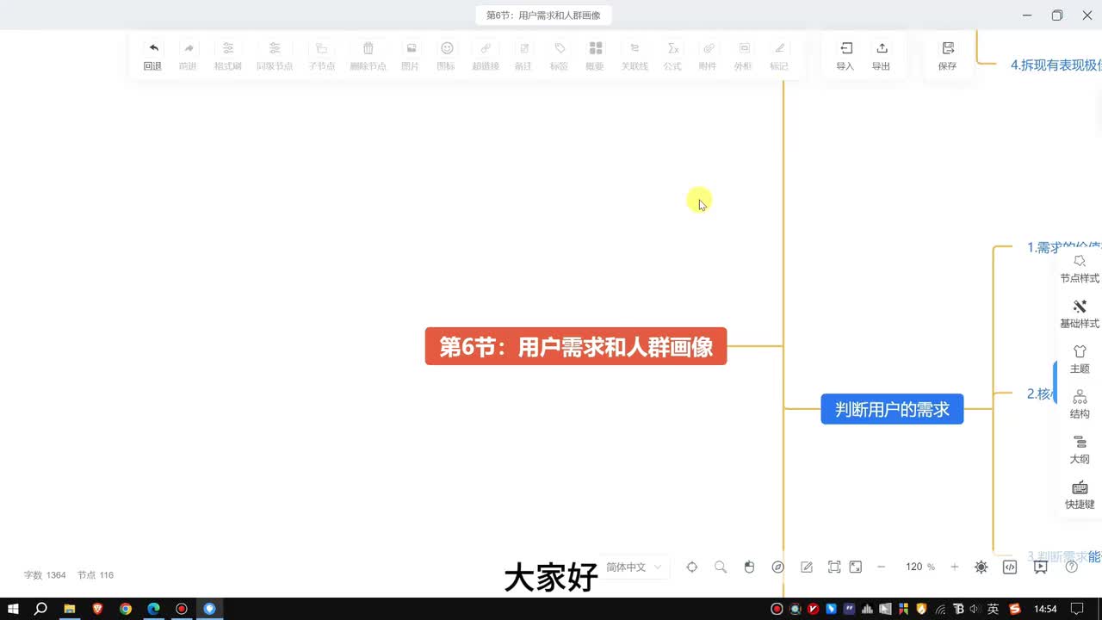Start the presentation demo mode icon

(x=1041, y=567)
